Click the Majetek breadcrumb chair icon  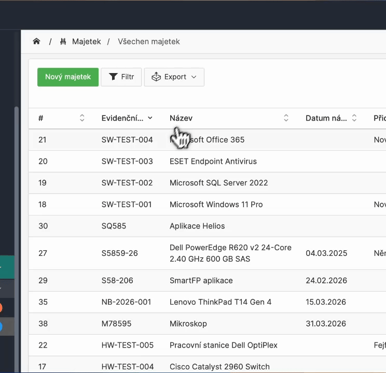(x=63, y=41)
